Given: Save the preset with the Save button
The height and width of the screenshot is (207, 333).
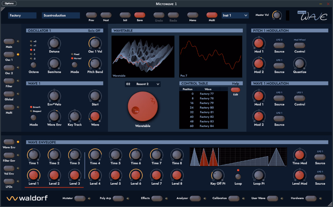Looking at the screenshot, I should [x=140, y=15].
